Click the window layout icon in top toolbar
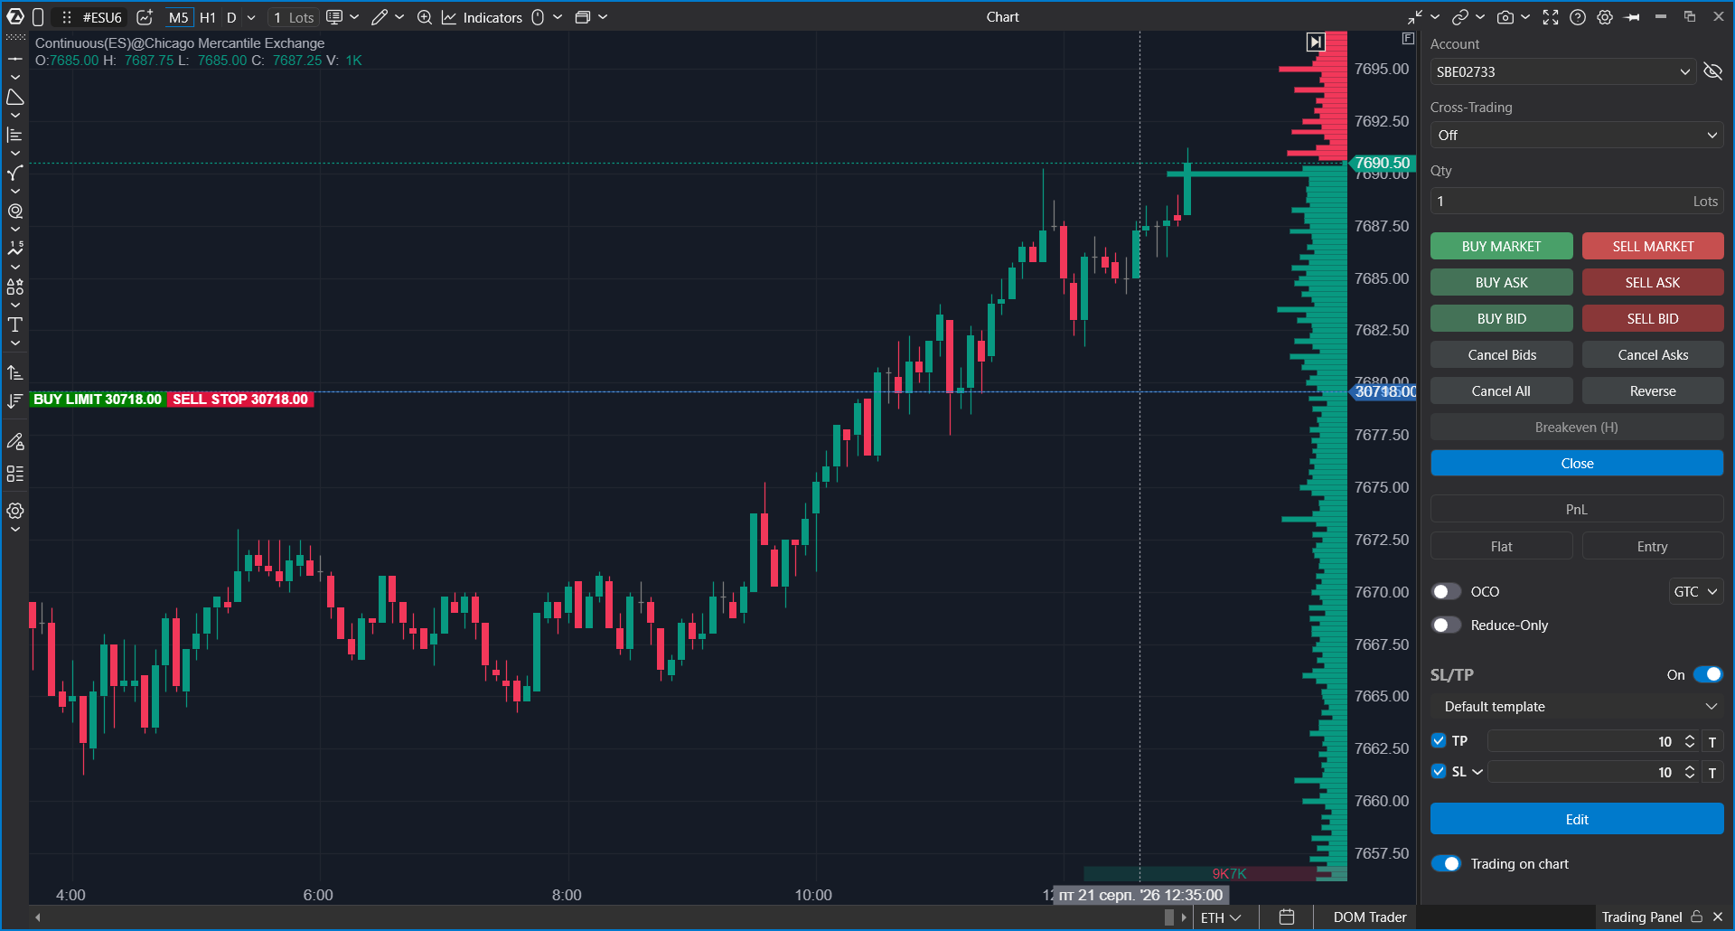 [583, 17]
